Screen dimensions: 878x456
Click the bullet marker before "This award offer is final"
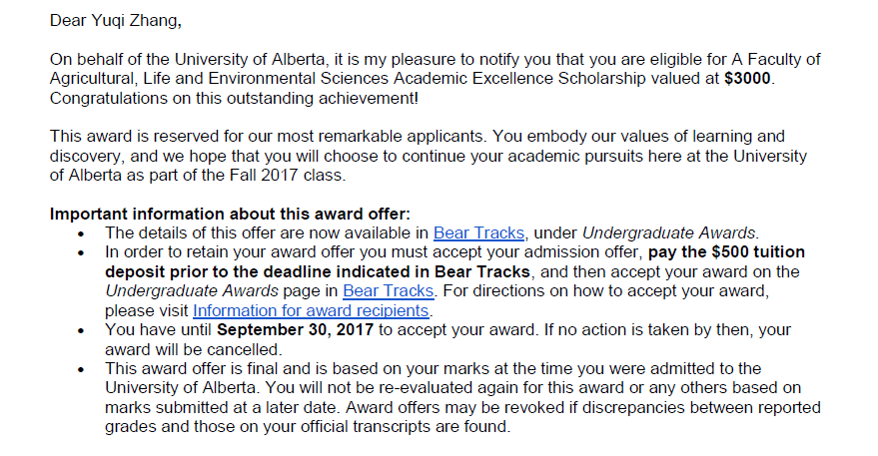point(82,369)
